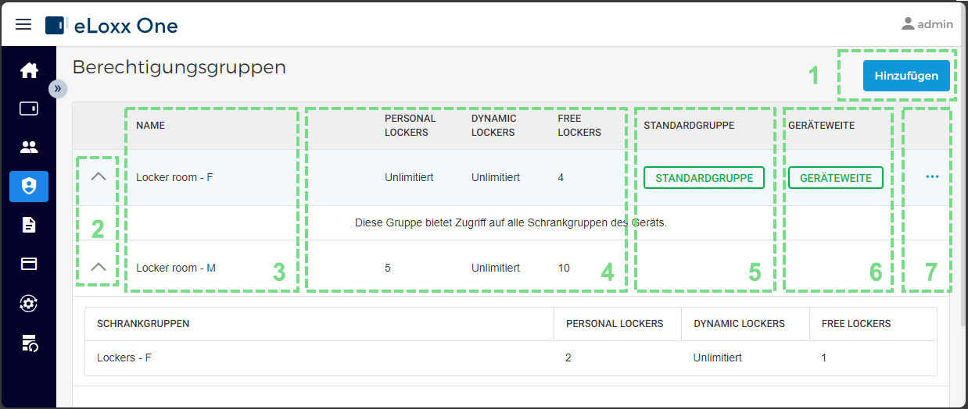Click DYNAMIC LOCKERS header in main table
The height and width of the screenshot is (409, 968).
point(493,126)
